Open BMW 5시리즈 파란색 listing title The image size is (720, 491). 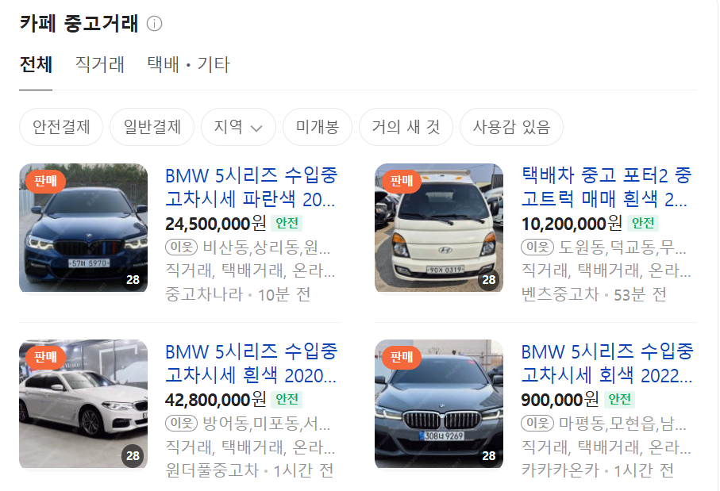[x=251, y=187]
